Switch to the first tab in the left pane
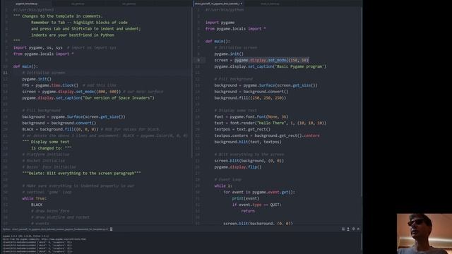This screenshot has height=254, width=452. pyautogui.click(x=27, y=4)
